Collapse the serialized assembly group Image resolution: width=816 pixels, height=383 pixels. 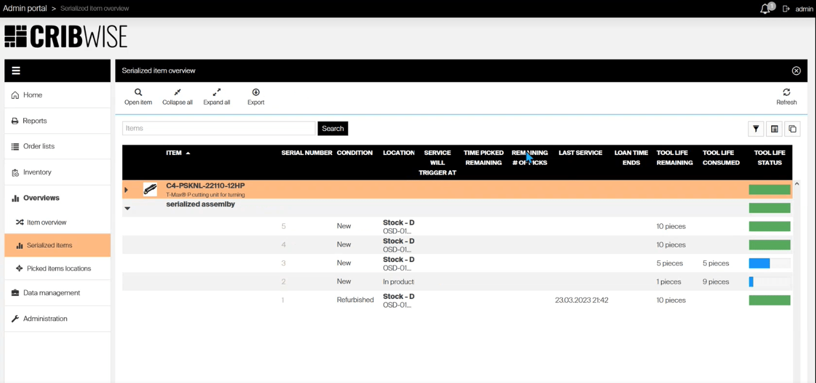[127, 208]
